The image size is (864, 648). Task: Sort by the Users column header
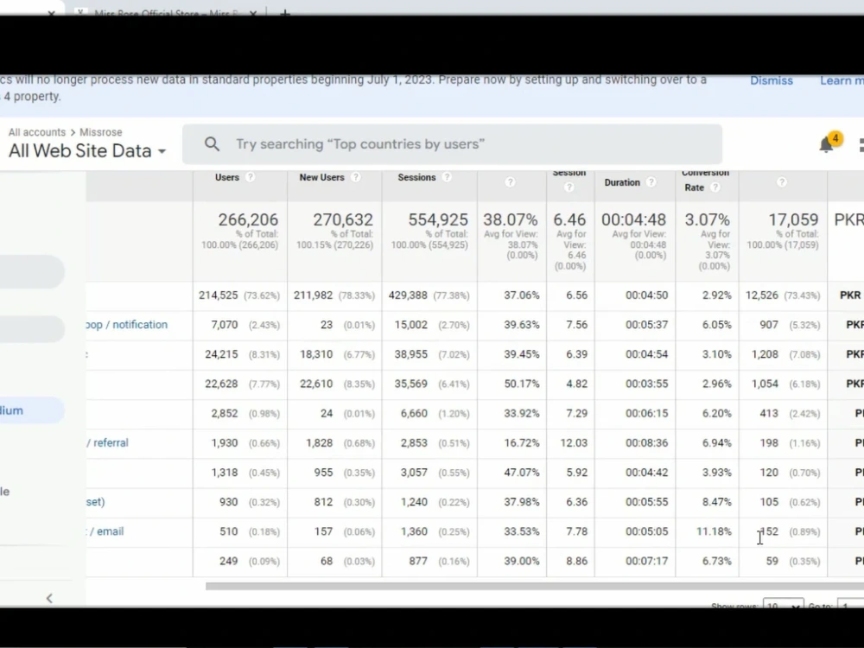click(x=226, y=177)
